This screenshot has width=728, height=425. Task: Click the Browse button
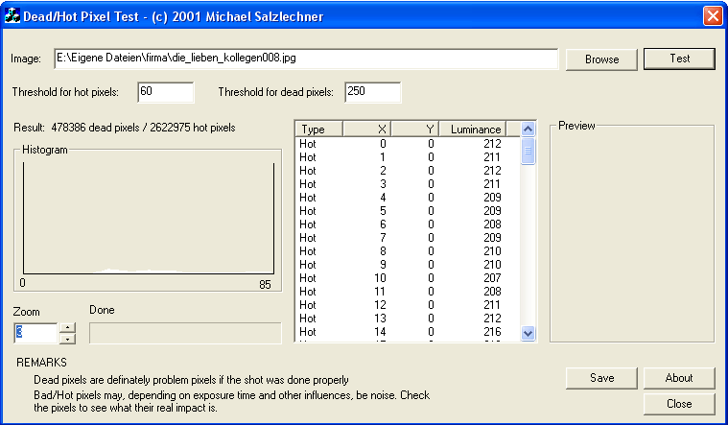(601, 59)
